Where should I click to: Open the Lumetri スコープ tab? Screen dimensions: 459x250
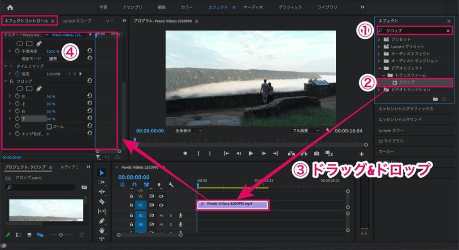click(77, 21)
